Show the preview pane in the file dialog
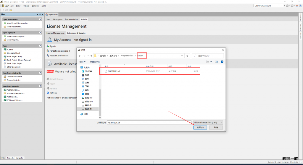This screenshot has height=165, width=303. pos(216,62)
